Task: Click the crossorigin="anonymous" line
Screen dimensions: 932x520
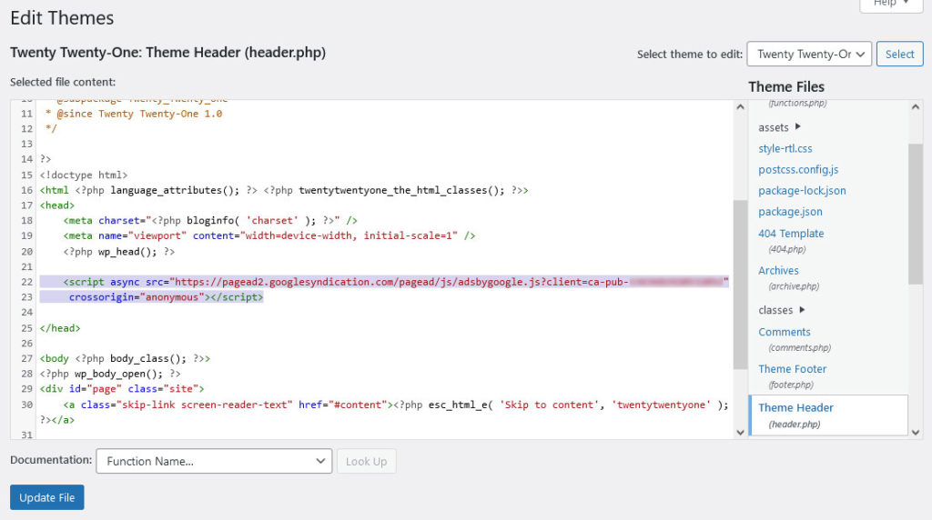Action: pyautogui.click(x=166, y=296)
